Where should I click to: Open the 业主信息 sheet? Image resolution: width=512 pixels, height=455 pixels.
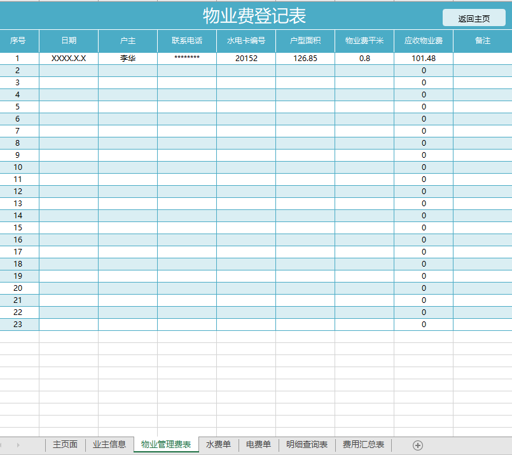click(x=110, y=445)
